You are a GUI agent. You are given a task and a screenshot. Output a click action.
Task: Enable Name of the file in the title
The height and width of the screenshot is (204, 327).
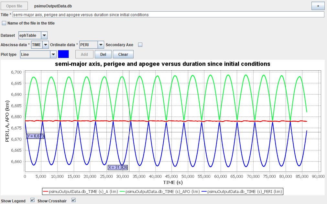coord(4,23)
